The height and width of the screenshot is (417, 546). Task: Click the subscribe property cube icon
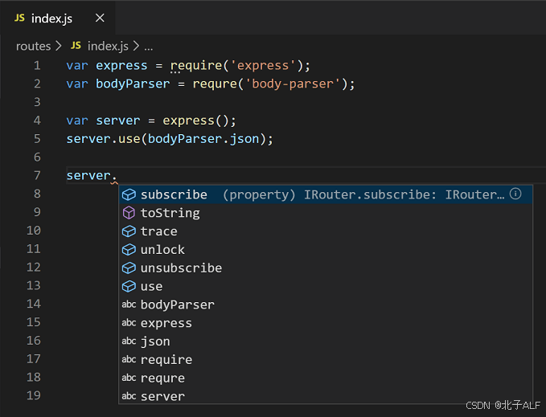[129, 194]
